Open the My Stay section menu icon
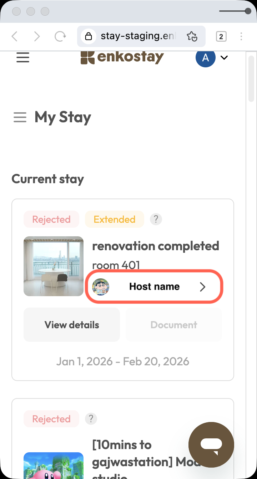 click(x=20, y=117)
